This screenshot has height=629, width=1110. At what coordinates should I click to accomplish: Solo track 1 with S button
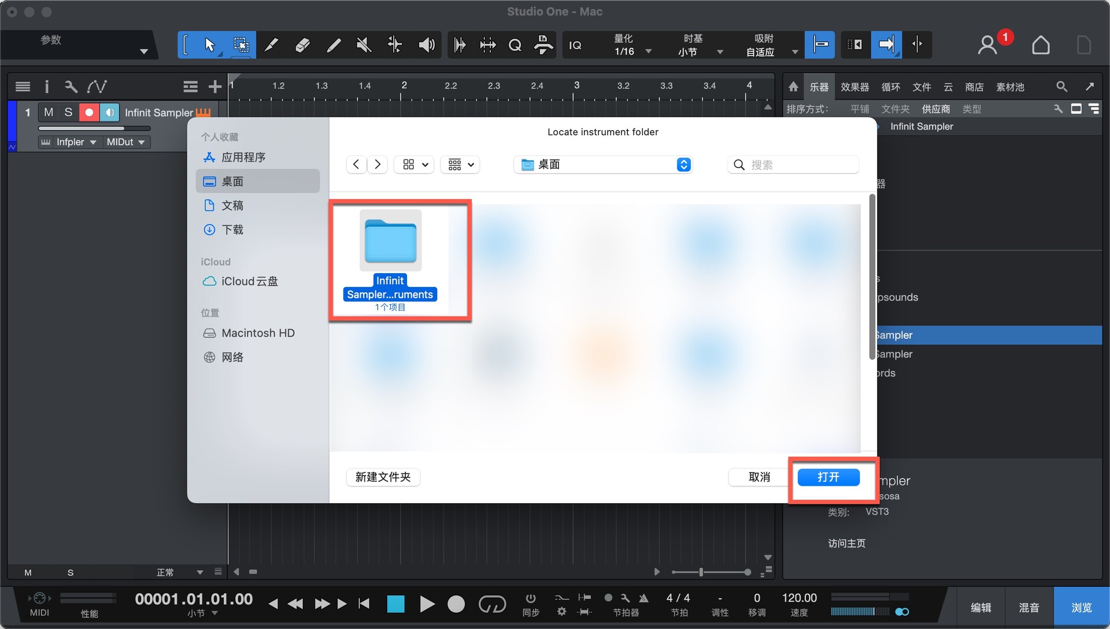point(68,112)
